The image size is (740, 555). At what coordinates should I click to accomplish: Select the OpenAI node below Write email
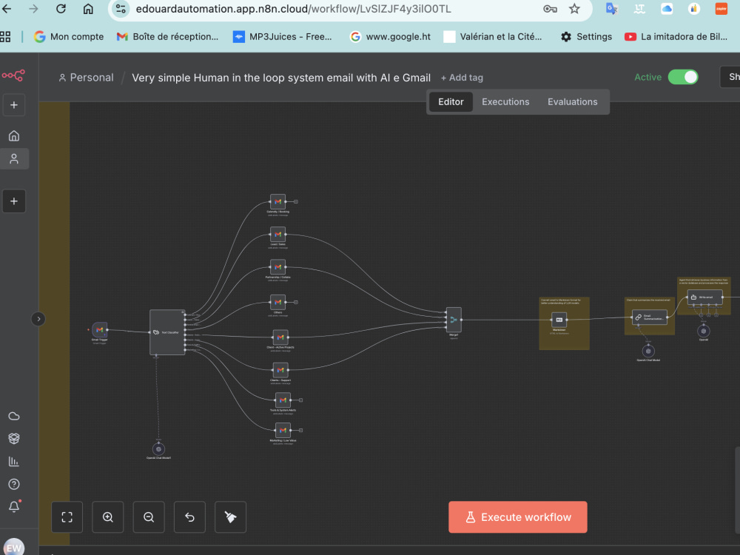[704, 332]
